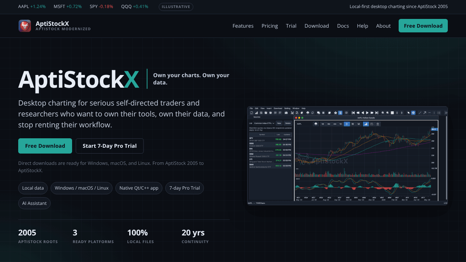
Task: Select the arrow pointer cursor tool
Action: pos(408,113)
